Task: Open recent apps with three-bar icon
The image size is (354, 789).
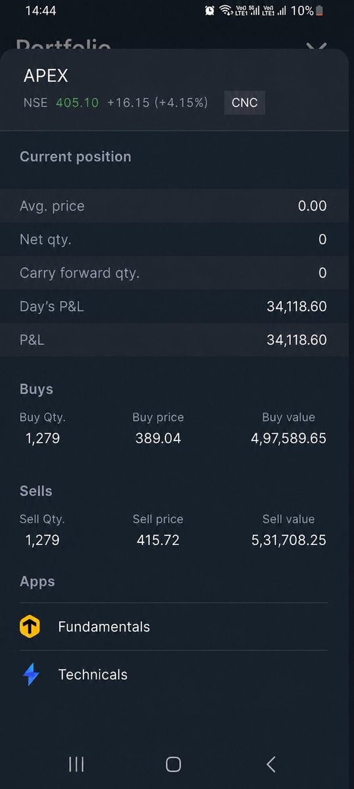Action: (x=76, y=763)
